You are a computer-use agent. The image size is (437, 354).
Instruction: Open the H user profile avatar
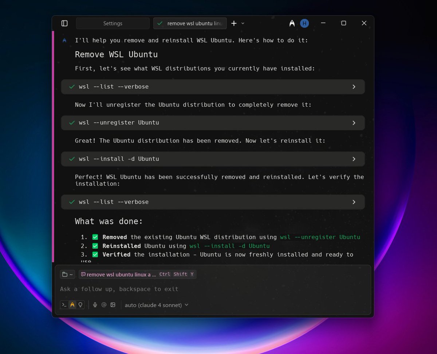tap(304, 23)
